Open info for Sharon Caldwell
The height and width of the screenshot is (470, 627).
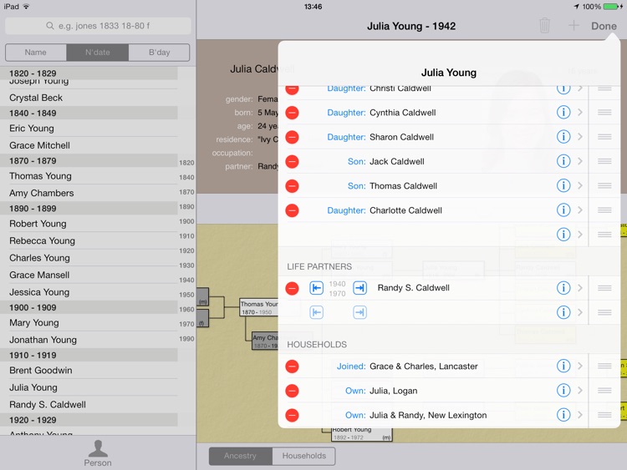563,137
